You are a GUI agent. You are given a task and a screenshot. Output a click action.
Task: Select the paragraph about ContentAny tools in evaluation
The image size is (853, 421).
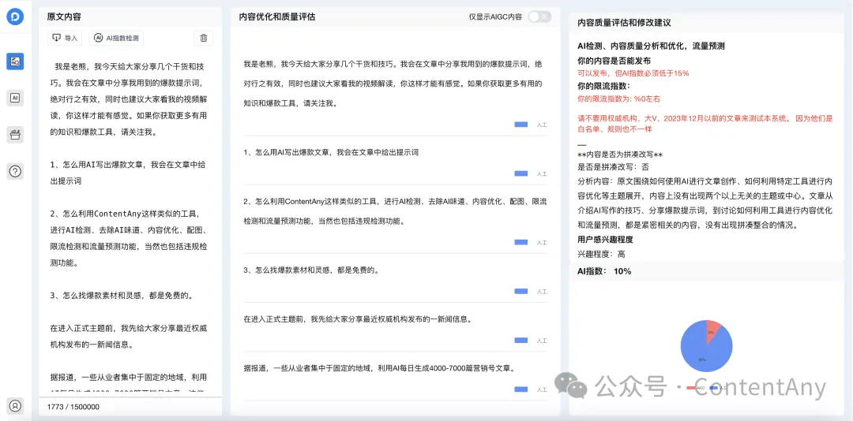coord(395,210)
